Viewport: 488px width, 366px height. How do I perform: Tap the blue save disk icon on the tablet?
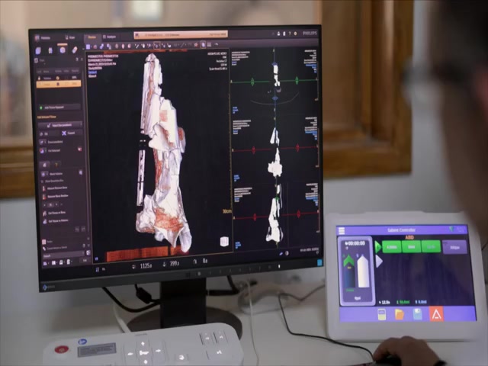[417, 313]
